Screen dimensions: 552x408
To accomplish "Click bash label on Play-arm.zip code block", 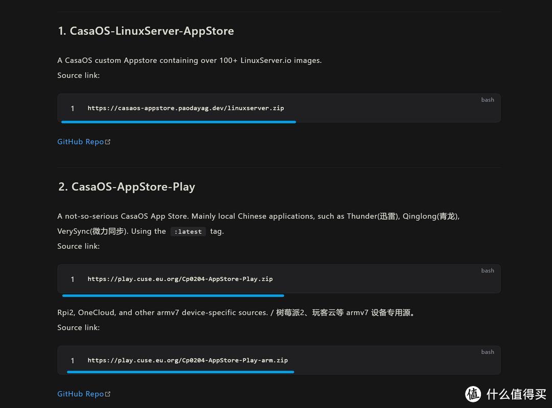I will (x=488, y=352).
